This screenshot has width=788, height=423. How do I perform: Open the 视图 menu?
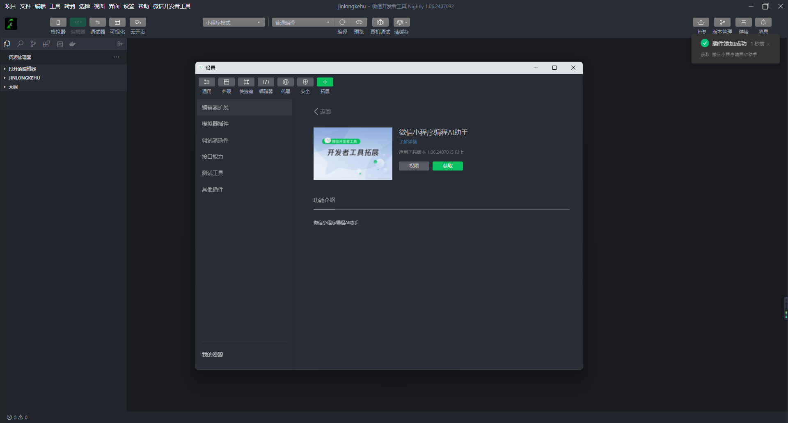pyautogui.click(x=99, y=6)
